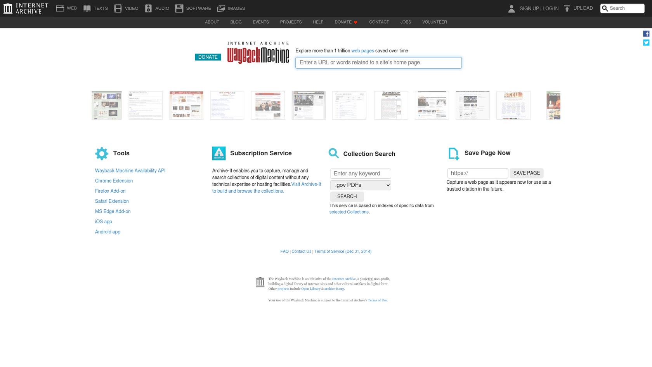Share the page via the Facebook icon
This screenshot has width=652, height=367.
coord(646,33)
